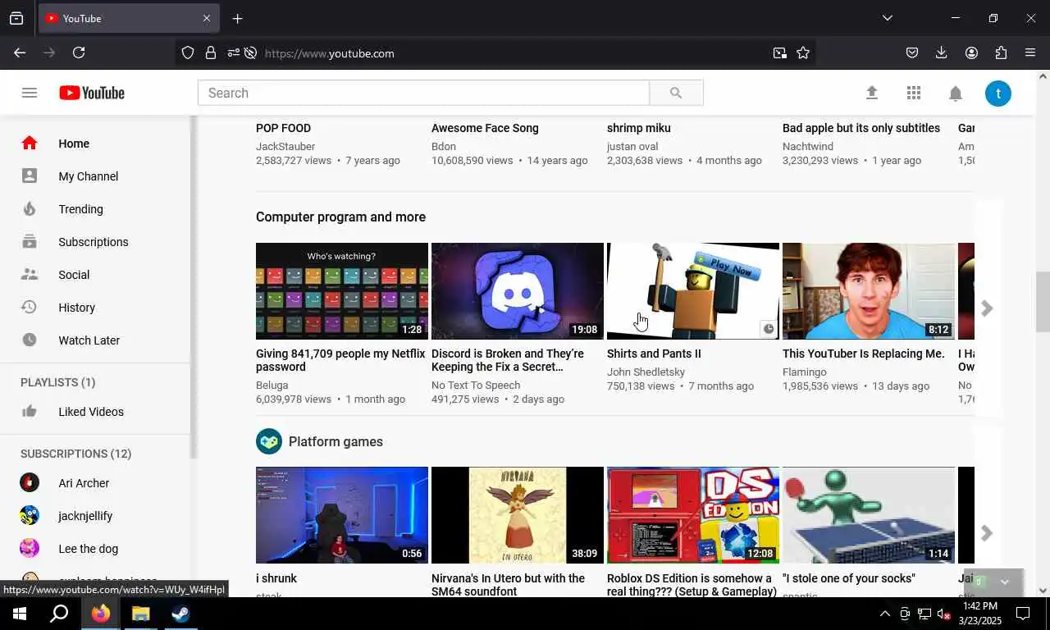Open Netflix password video thumbnail
This screenshot has width=1050, height=630.
click(x=342, y=291)
